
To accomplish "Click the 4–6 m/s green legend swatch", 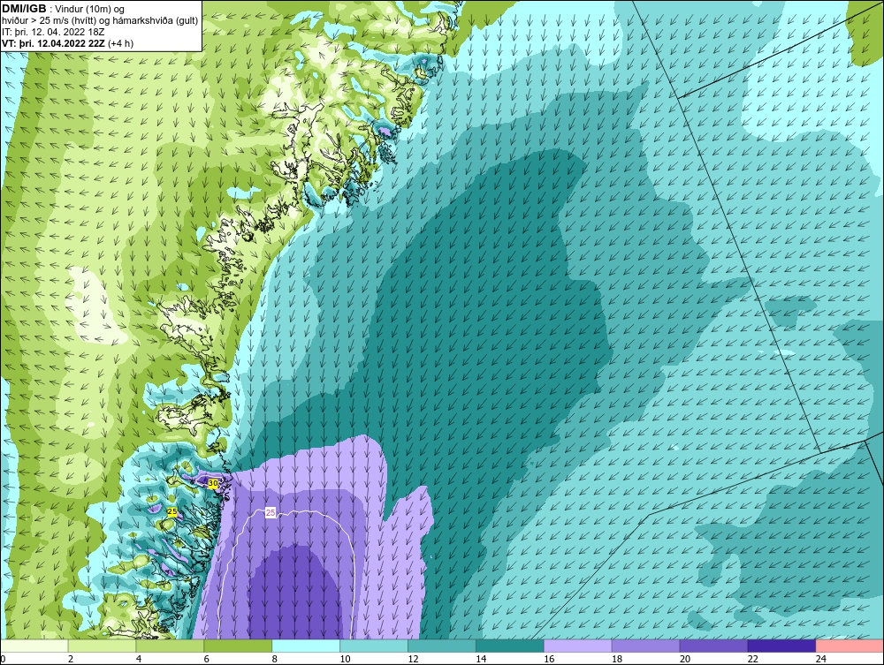I will (x=170, y=646).
